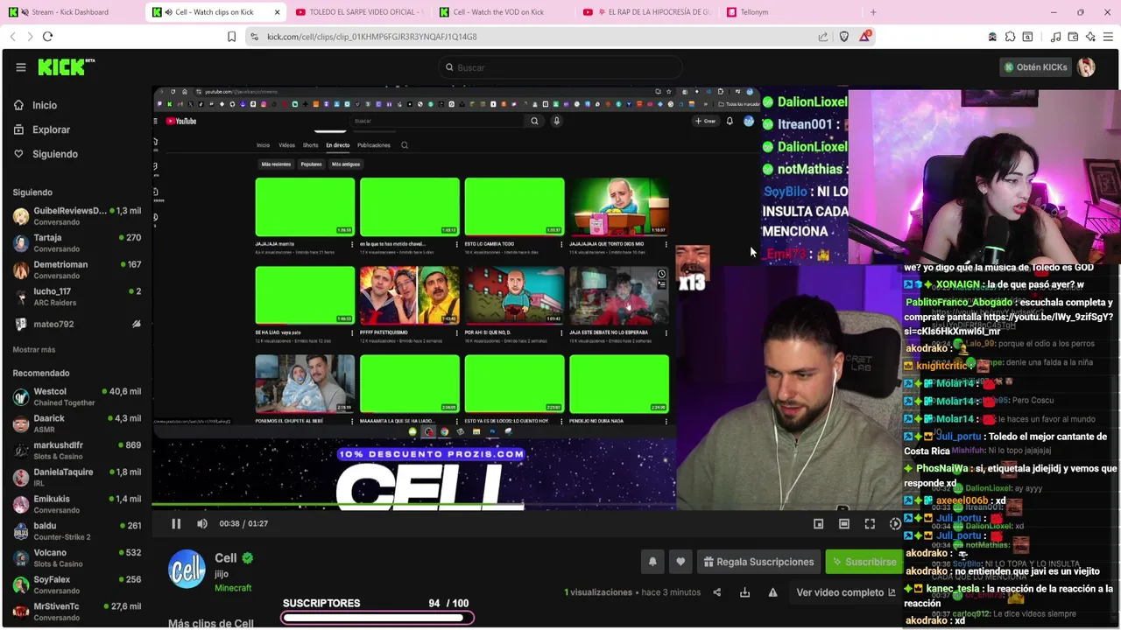1121x630 pixels.
Task: Open picture-in-picture mode for the clip
Action: [818, 523]
